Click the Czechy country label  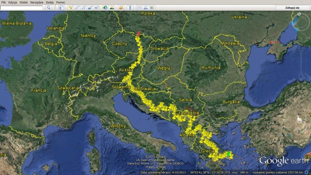120,44
